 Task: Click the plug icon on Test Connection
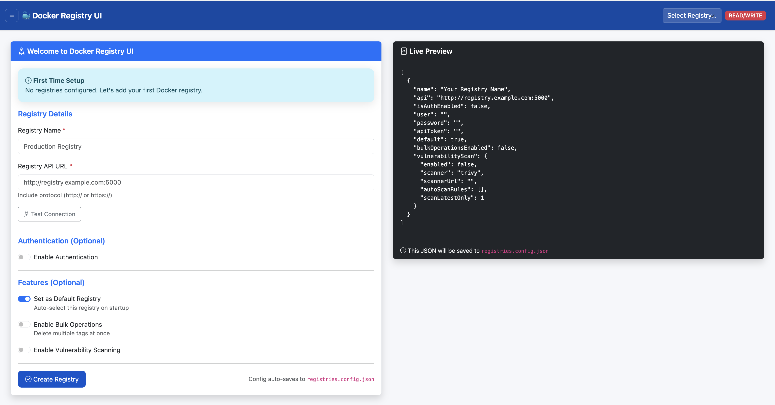pyautogui.click(x=27, y=214)
